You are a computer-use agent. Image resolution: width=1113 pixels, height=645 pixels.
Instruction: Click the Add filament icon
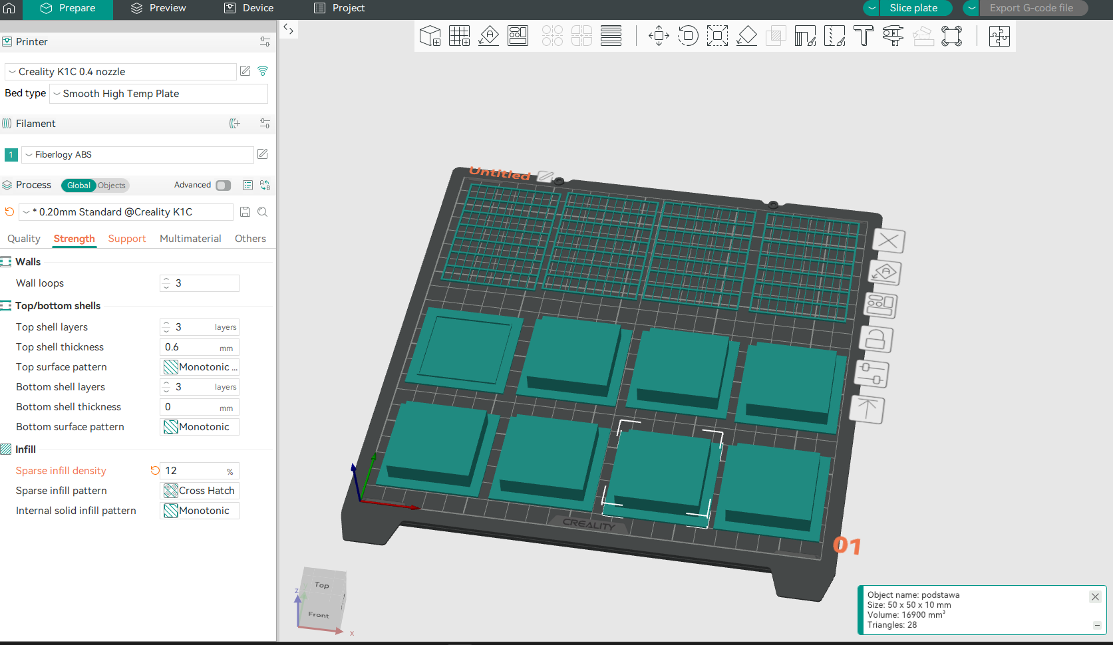pos(234,124)
